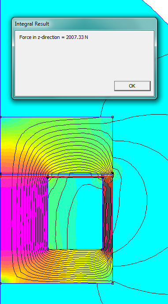
Task: Select the upper-right node of the coil window
Action: (x=103, y=177)
